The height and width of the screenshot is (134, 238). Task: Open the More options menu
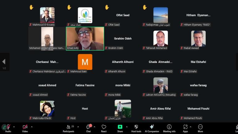pos(200,127)
